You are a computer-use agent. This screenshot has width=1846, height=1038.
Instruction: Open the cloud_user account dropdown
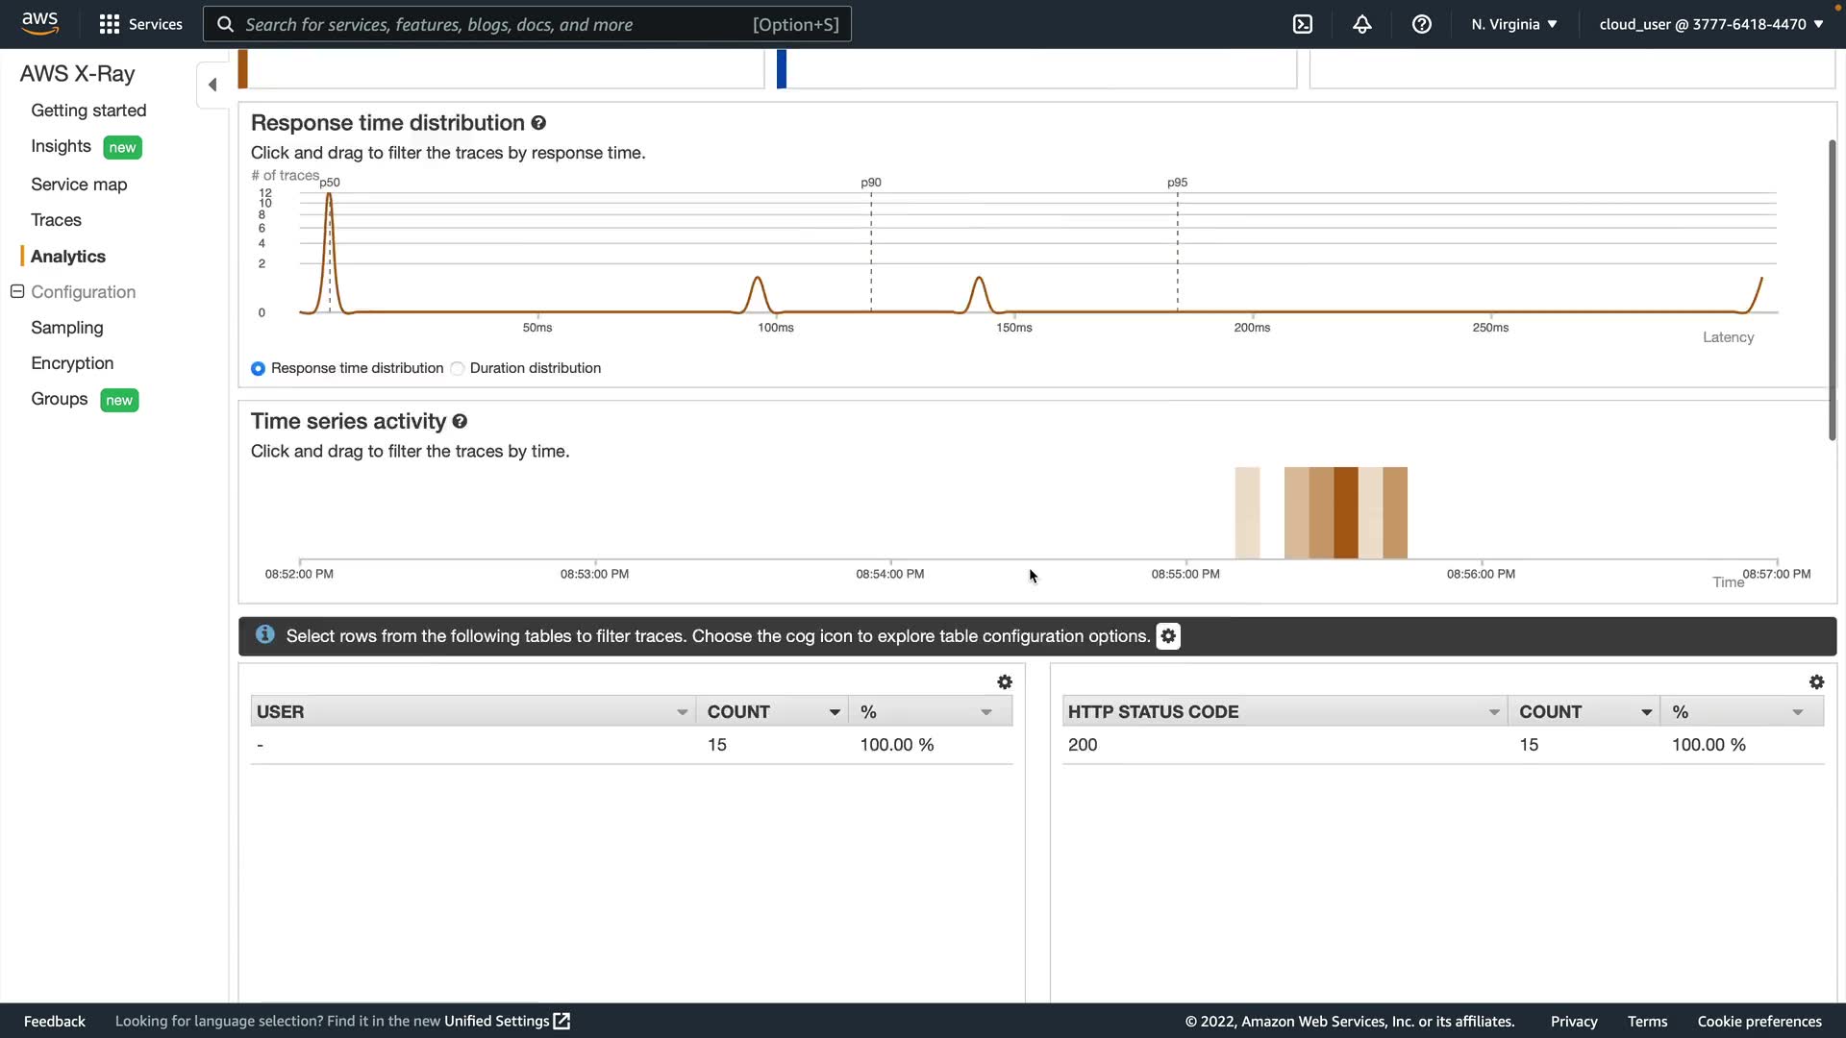(x=1710, y=24)
